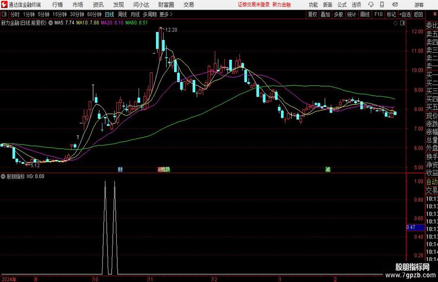Switch to 5分钟 period
Screen dimensions: 438x282
(43, 14)
